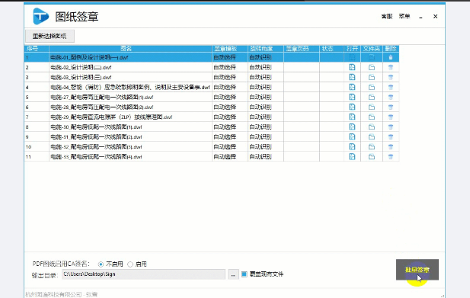
Task: Open file icon for 电施-03 row
Action: click(x=352, y=77)
